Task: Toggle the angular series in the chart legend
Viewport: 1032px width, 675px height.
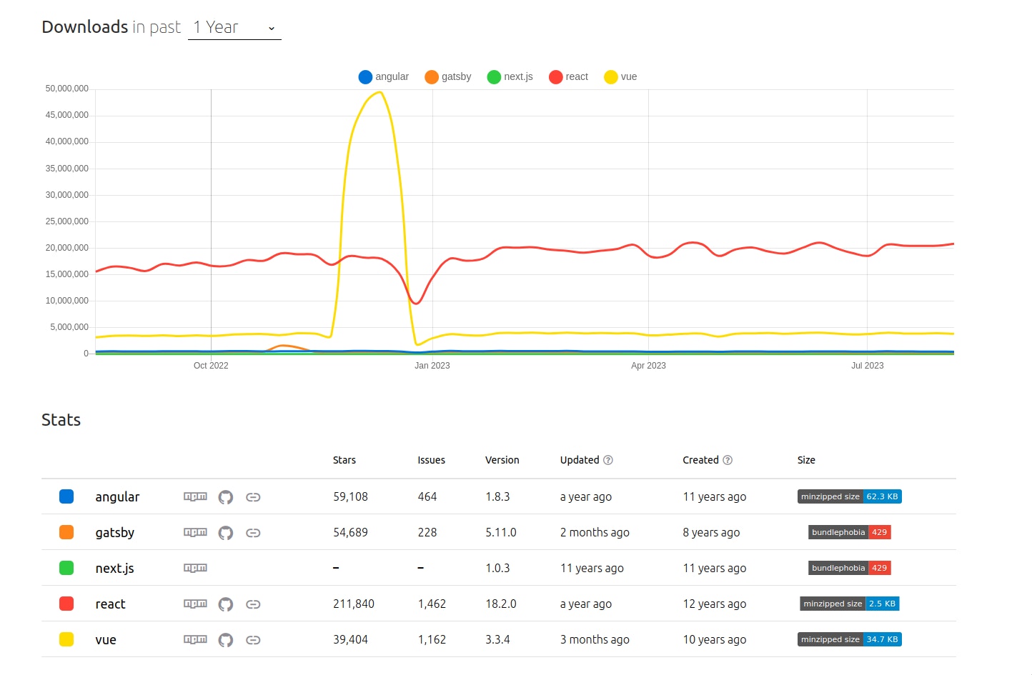Action: pos(383,76)
